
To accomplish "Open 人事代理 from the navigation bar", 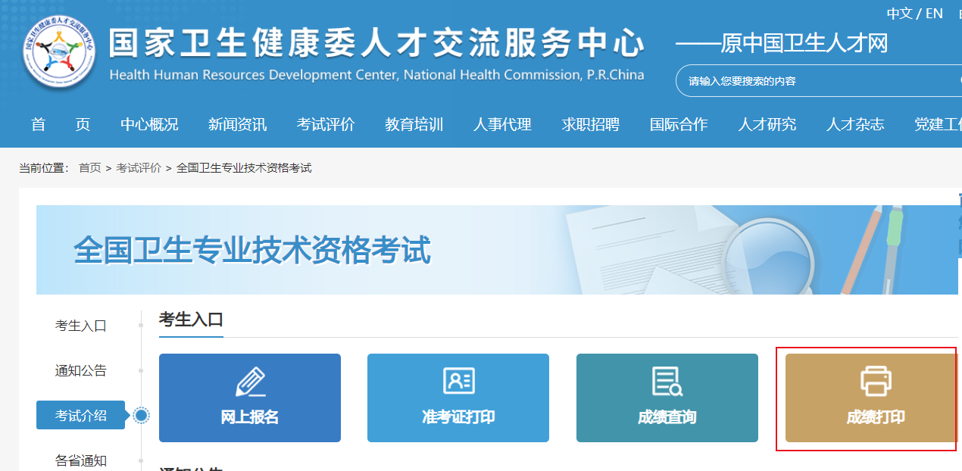I will pyautogui.click(x=502, y=124).
